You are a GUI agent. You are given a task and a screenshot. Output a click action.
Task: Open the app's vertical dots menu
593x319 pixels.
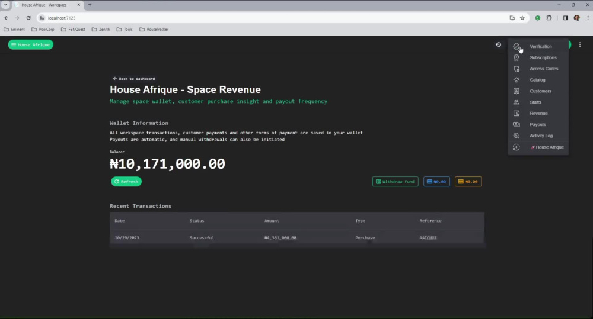(x=580, y=44)
